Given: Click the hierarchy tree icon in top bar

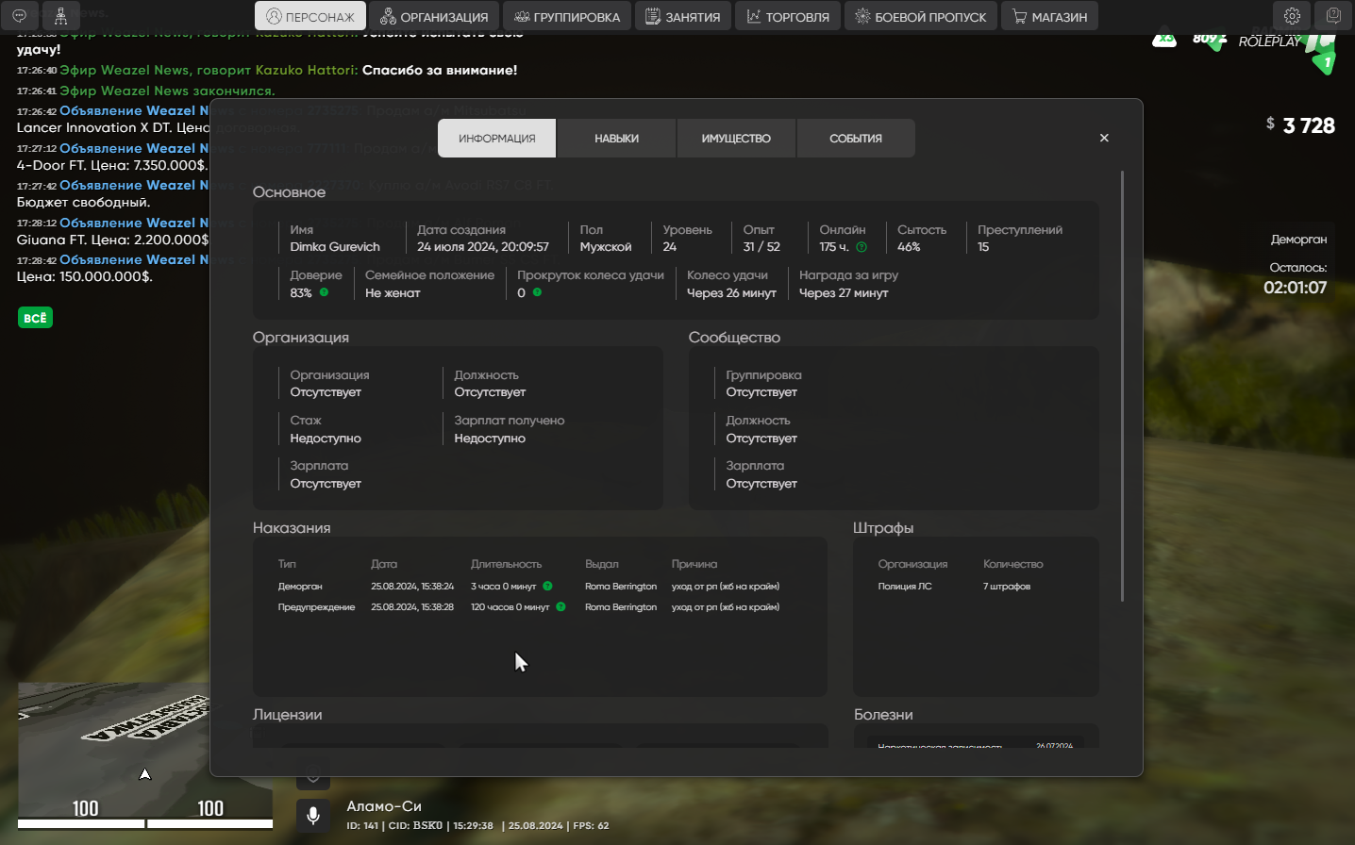Looking at the screenshot, I should 60,16.
